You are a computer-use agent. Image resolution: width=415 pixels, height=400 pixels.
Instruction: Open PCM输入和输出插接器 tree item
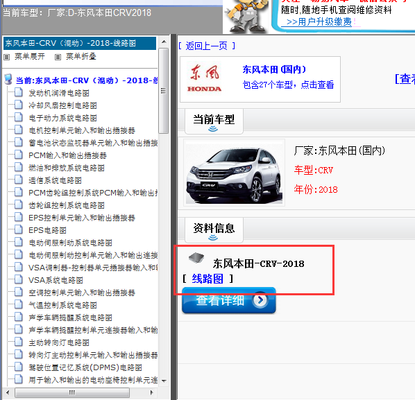(x=67, y=155)
